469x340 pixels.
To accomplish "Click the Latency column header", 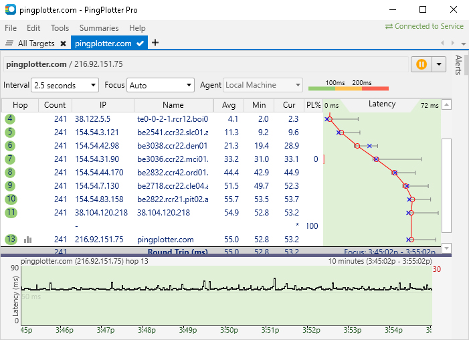I will [x=382, y=104].
